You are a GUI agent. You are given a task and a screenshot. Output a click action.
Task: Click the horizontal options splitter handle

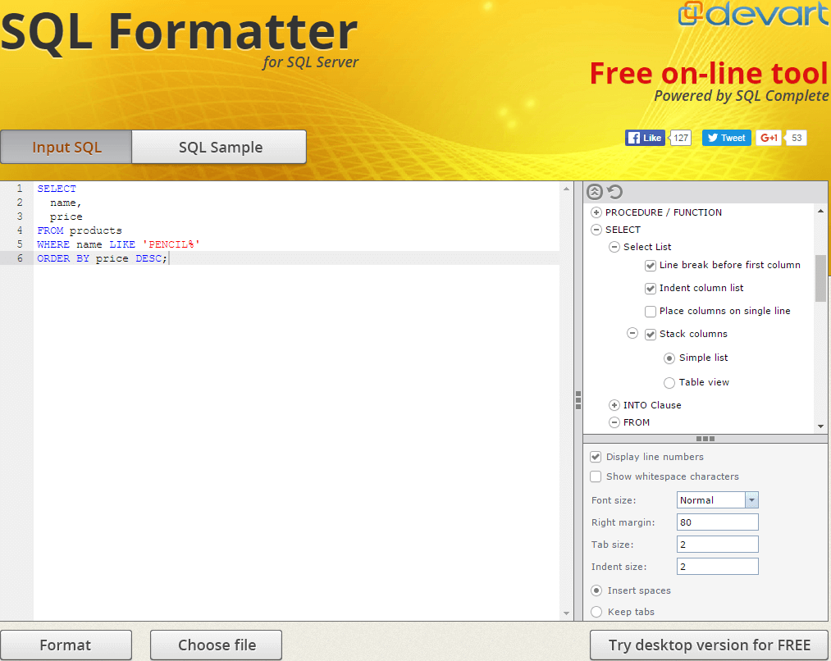point(705,439)
